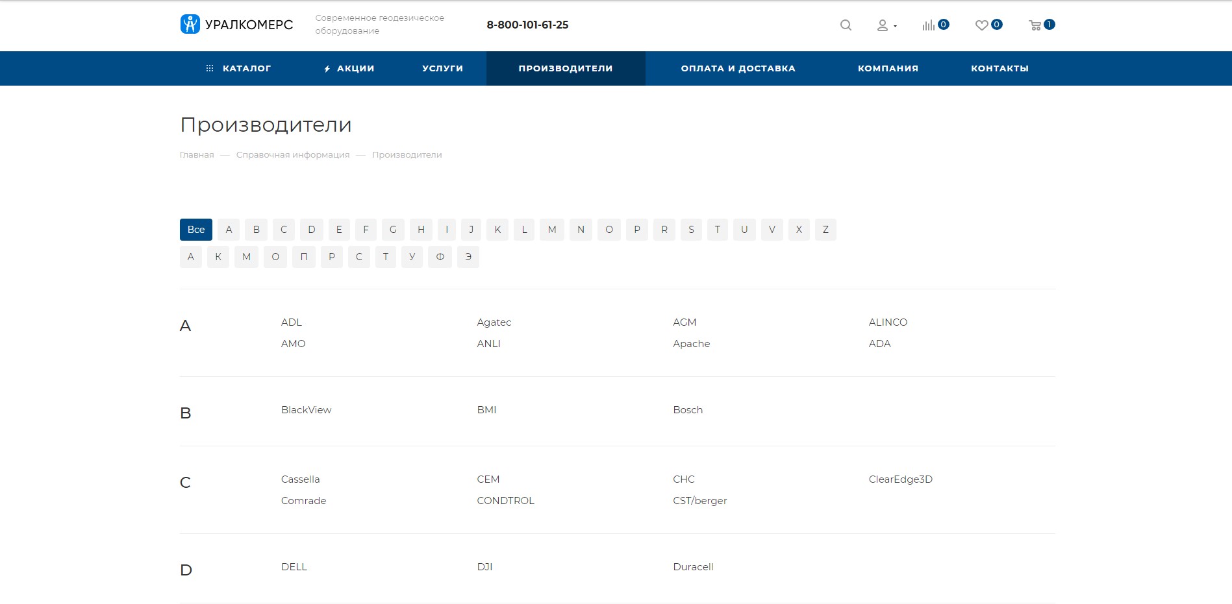Open Cassella manufacturer page
1232x604 pixels.
point(301,479)
